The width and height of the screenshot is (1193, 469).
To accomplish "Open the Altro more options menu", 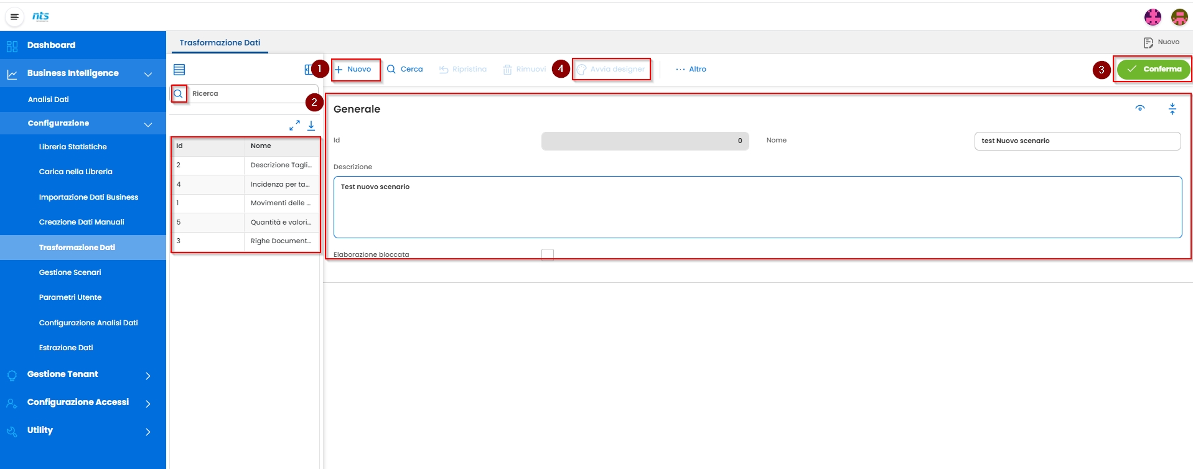I will point(691,69).
